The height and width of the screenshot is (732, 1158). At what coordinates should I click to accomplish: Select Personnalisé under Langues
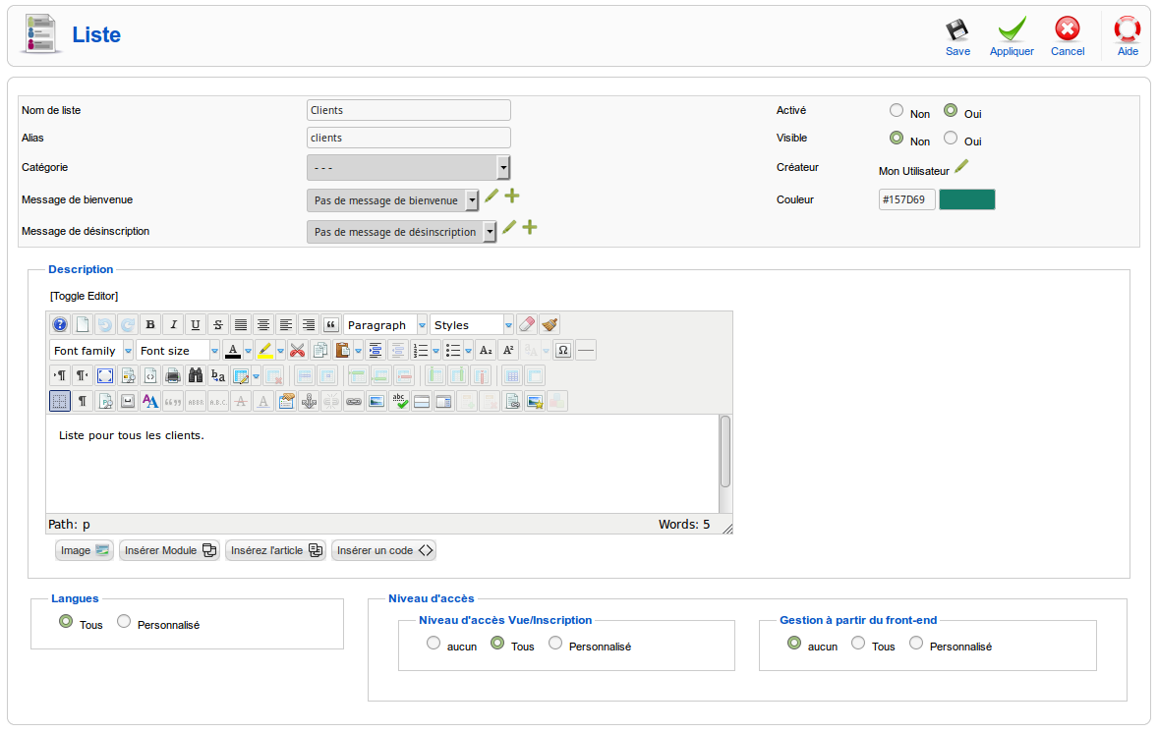(x=124, y=621)
